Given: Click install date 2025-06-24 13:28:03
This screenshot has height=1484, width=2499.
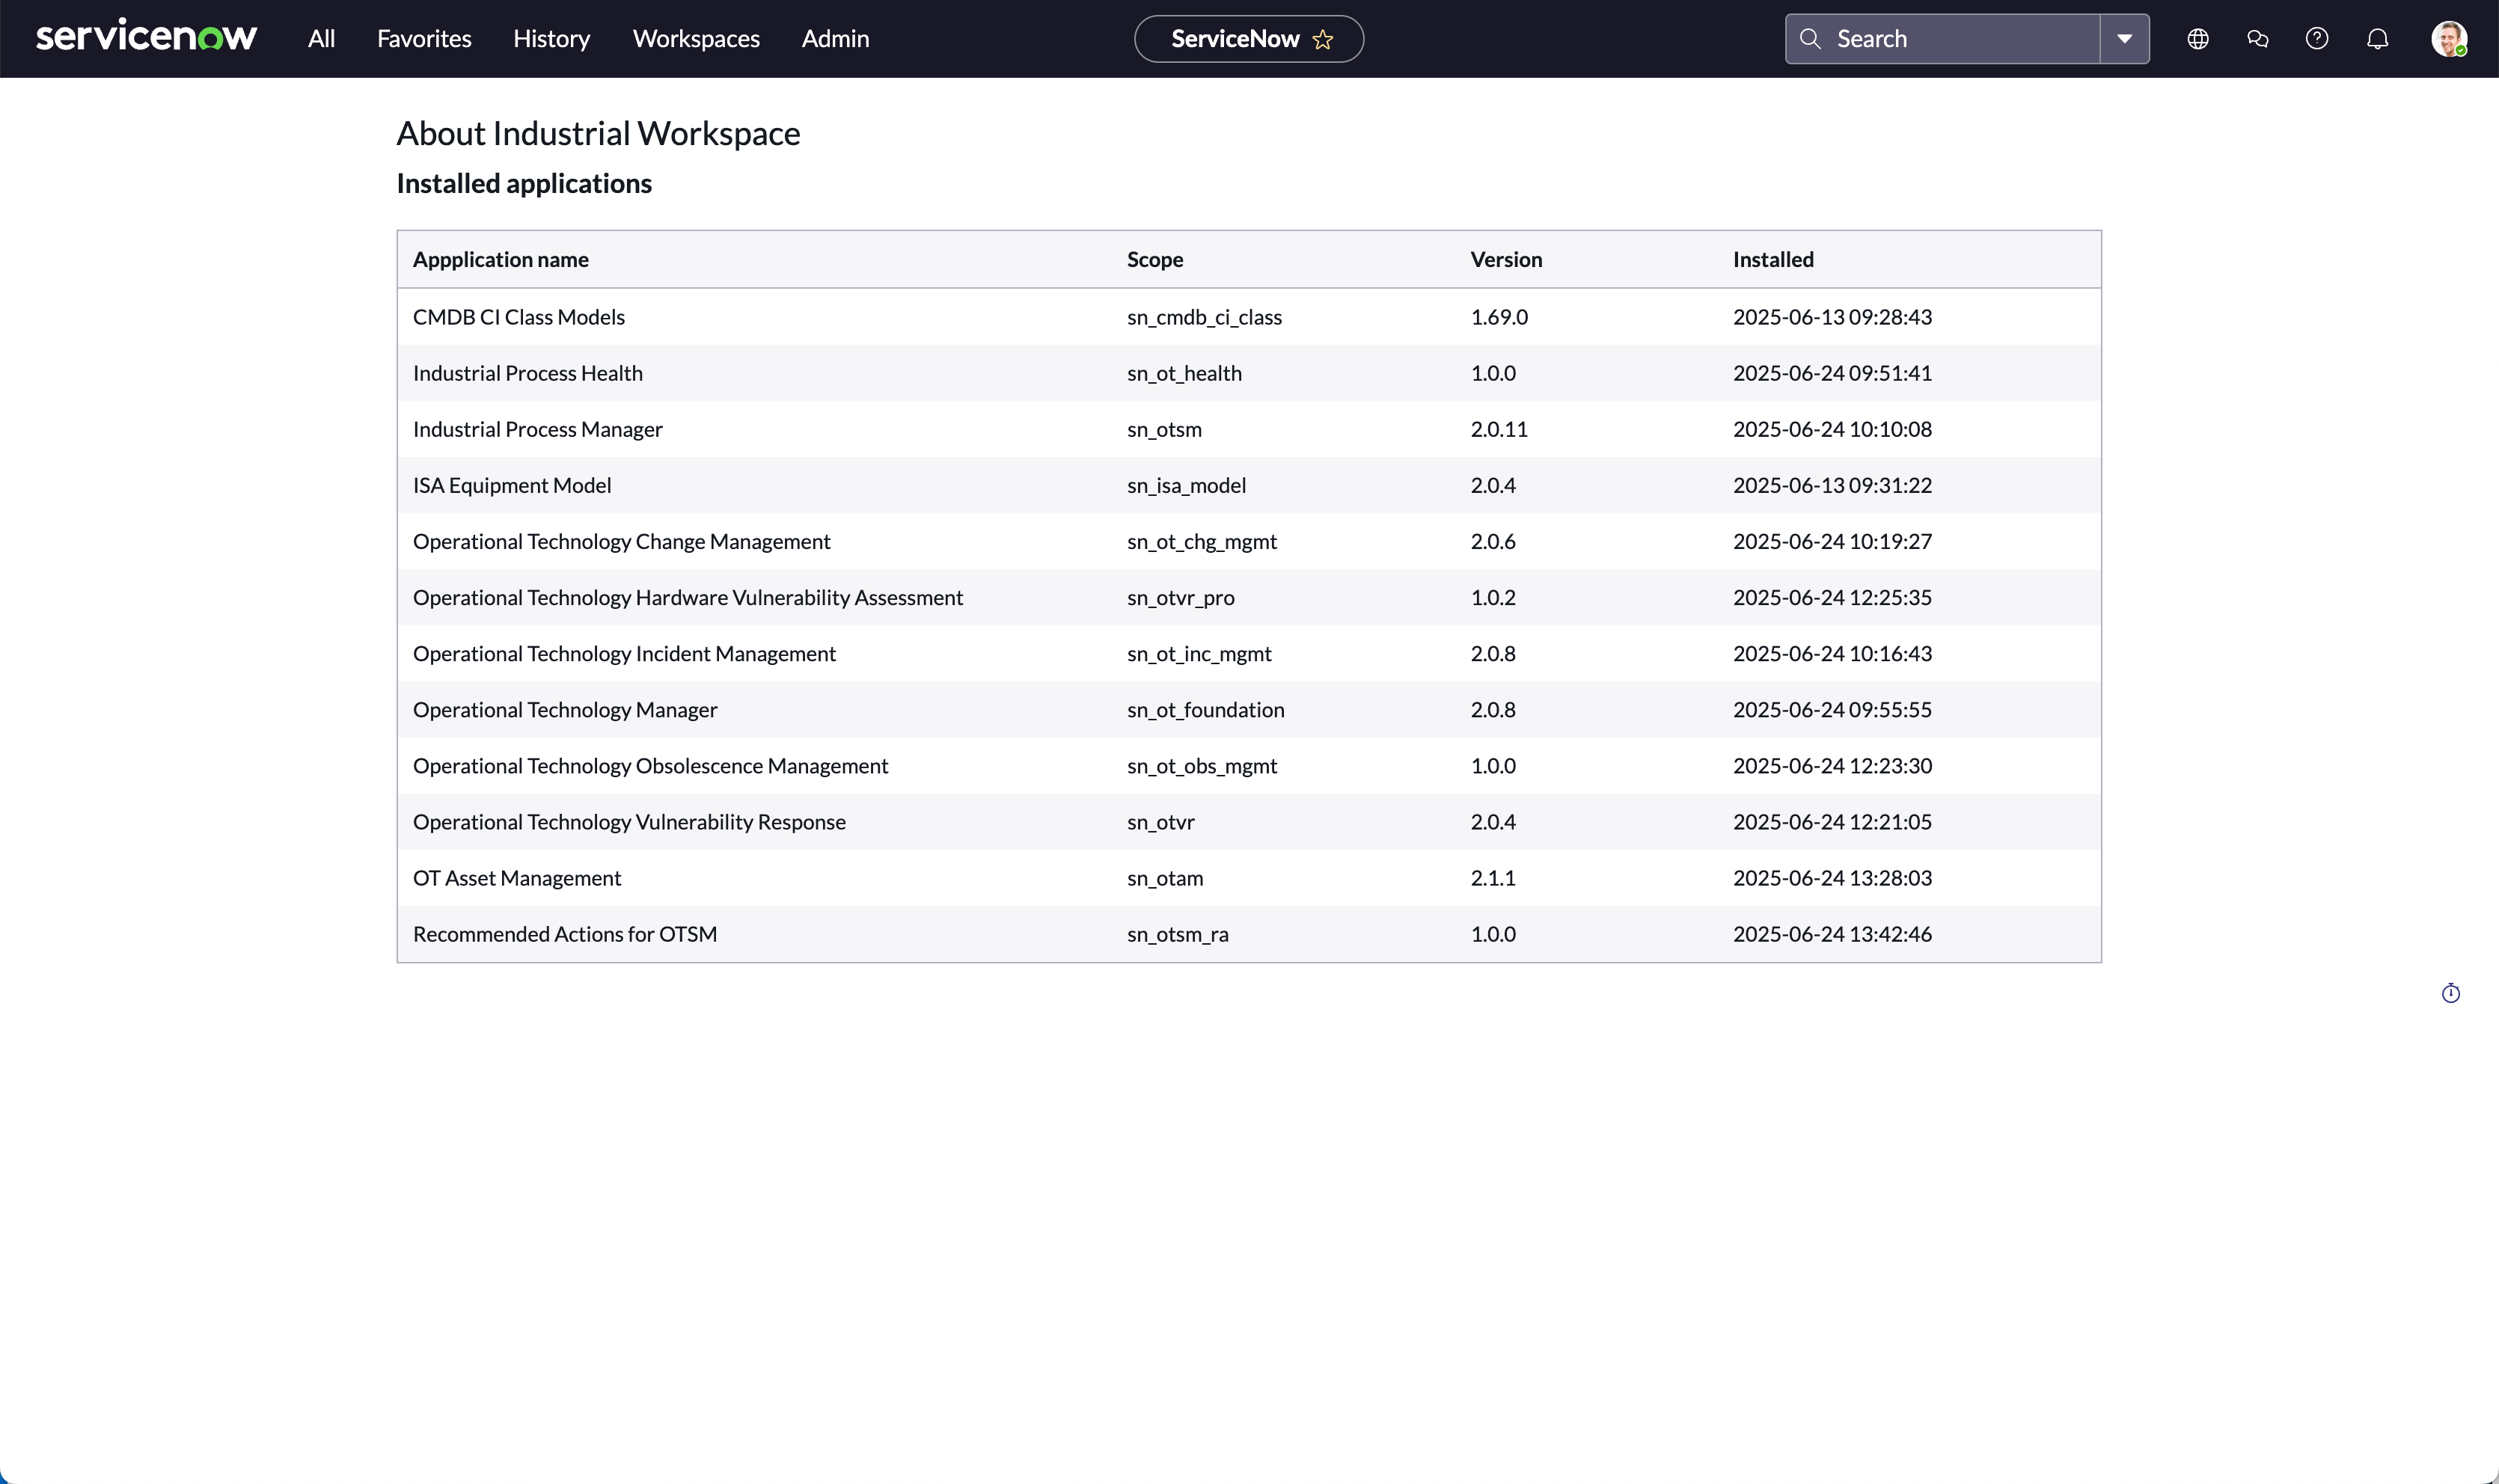Looking at the screenshot, I should click(1832, 877).
